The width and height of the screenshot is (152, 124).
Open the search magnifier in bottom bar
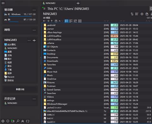tap(18, 121)
